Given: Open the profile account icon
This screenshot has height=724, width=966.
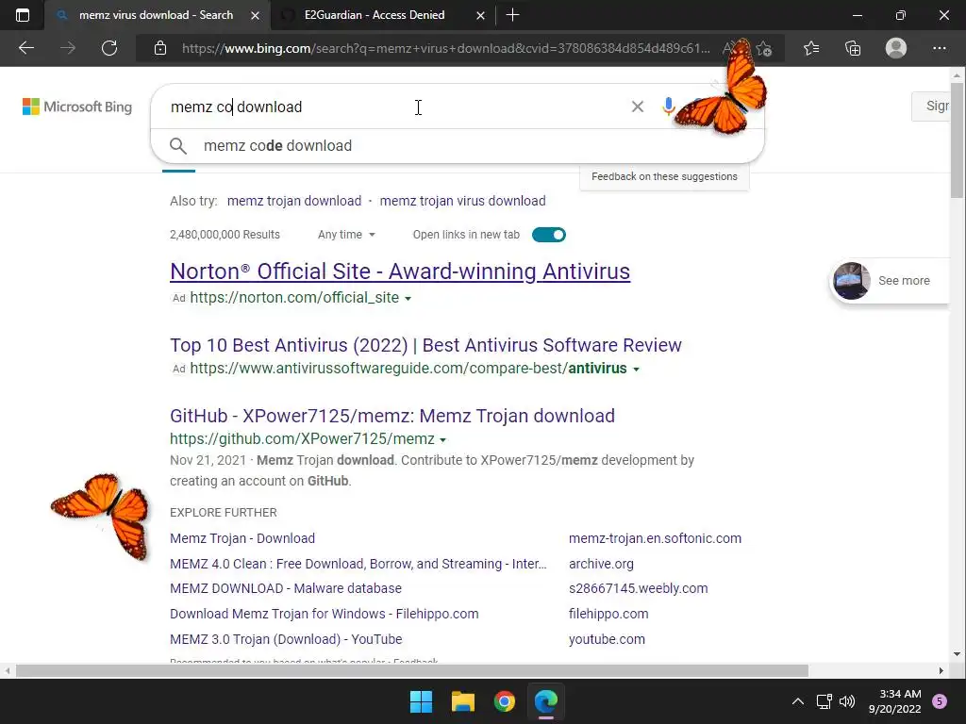Looking at the screenshot, I should point(896,48).
